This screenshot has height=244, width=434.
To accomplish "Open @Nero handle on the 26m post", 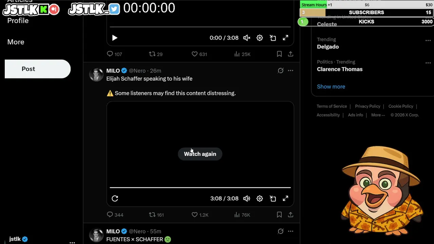I will 137,70.
